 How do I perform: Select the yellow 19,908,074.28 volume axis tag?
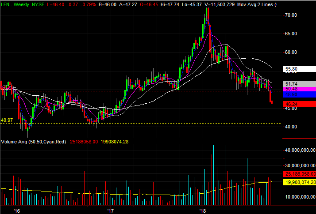click(x=300, y=182)
